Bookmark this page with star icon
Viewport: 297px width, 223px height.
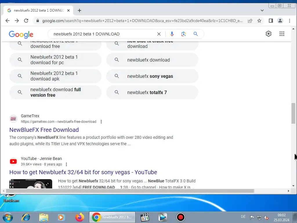click(x=259, y=21)
